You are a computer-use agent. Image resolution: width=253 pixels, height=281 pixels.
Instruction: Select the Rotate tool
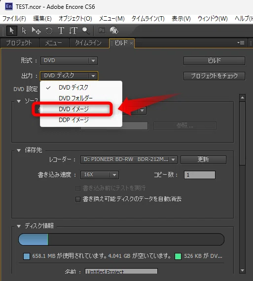coord(49,31)
